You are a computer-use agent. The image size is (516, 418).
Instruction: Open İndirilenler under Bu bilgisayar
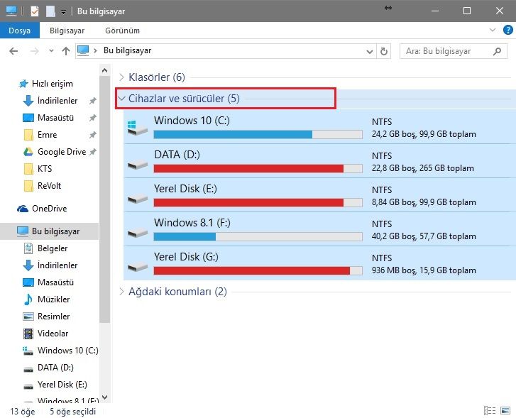(x=57, y=265)
